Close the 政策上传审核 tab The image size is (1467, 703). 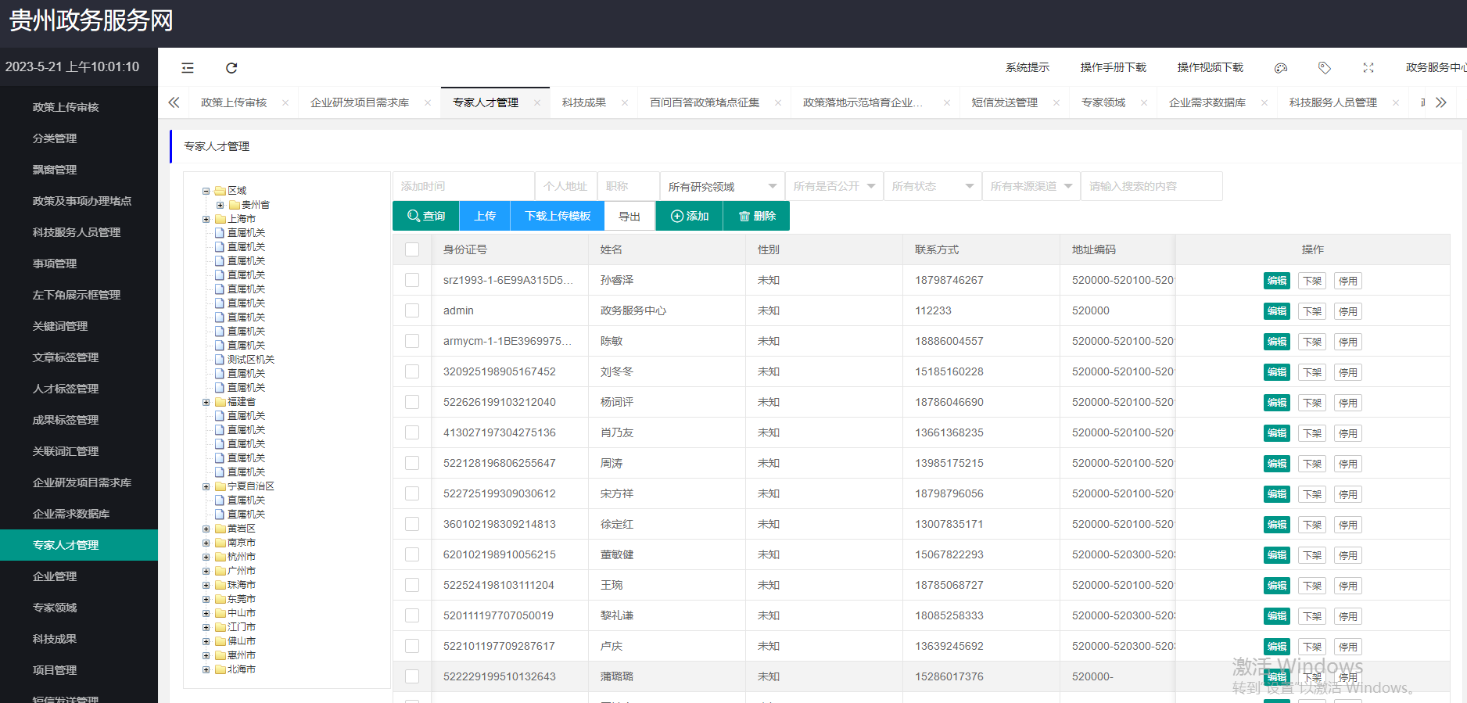coord(285,102)
